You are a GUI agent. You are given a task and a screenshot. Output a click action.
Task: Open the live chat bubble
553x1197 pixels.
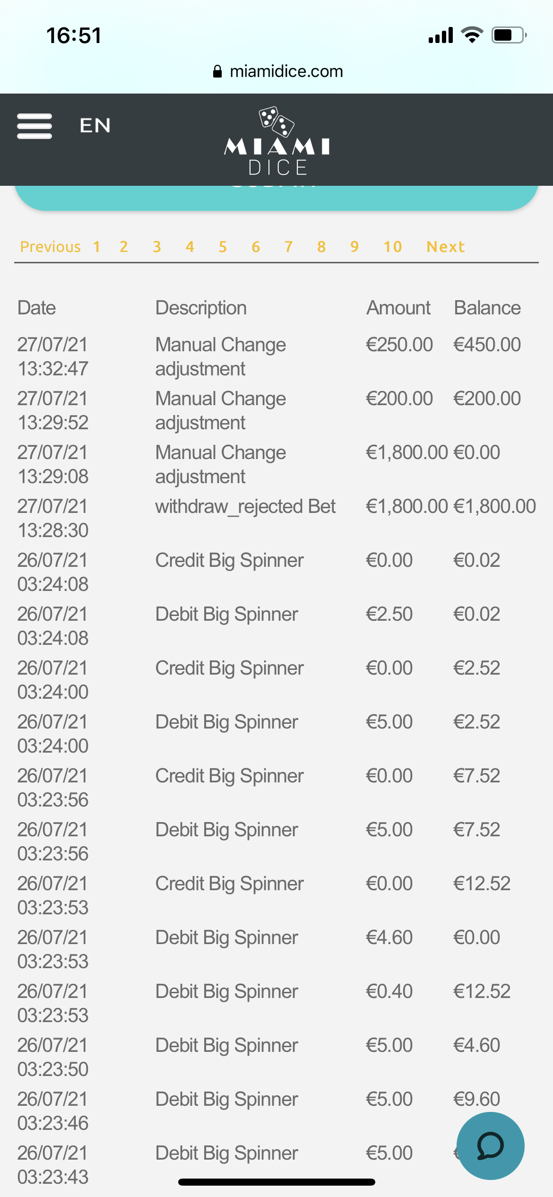[x=490, y=1145]
